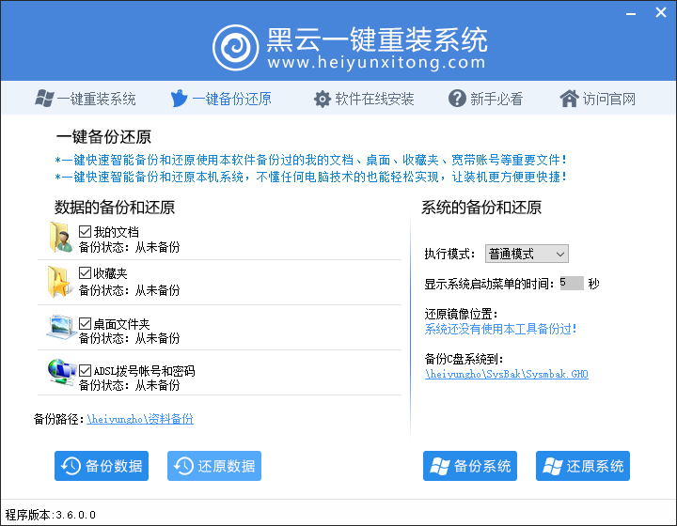Open the 访问官网 tab
The height and width of the screenshot is (526, 677).
pos(598,99)
